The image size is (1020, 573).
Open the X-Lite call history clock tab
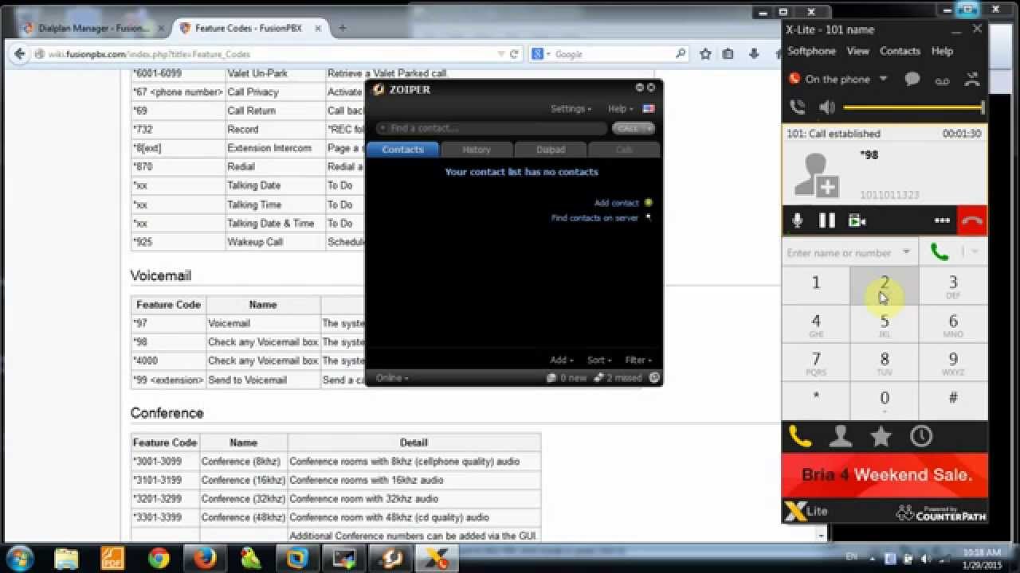[921, 436]
